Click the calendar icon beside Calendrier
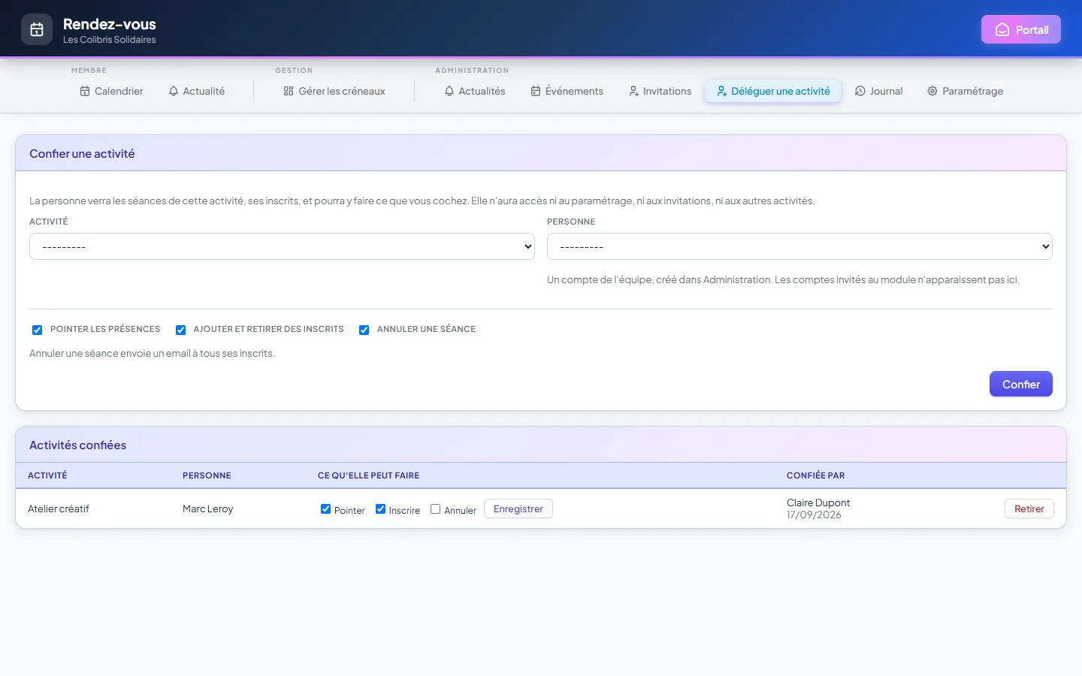This screenshot has width=1082, height=676. tap(85, 91)
